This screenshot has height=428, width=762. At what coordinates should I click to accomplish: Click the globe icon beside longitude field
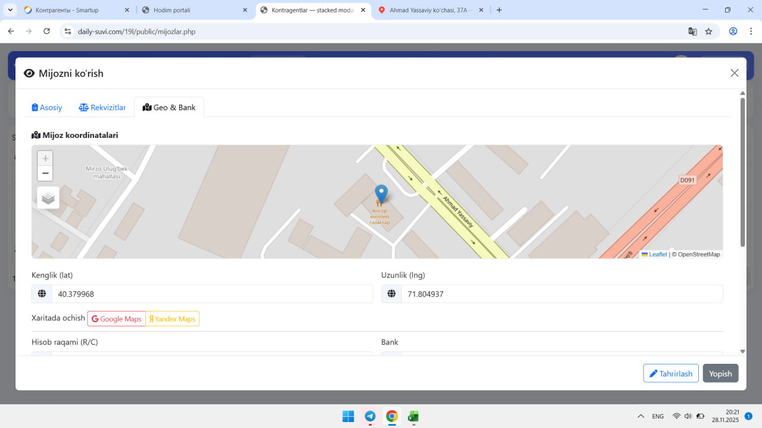point(392,294)
